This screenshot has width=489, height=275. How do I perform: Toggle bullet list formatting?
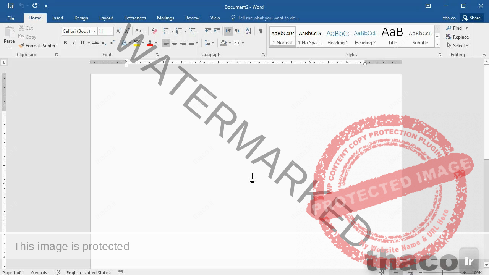pos(166,31)
